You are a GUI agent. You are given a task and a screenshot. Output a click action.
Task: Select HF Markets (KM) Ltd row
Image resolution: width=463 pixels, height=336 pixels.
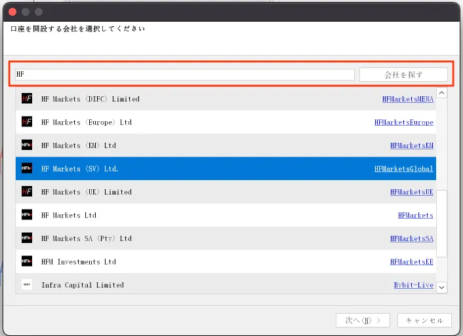point(226,145)
